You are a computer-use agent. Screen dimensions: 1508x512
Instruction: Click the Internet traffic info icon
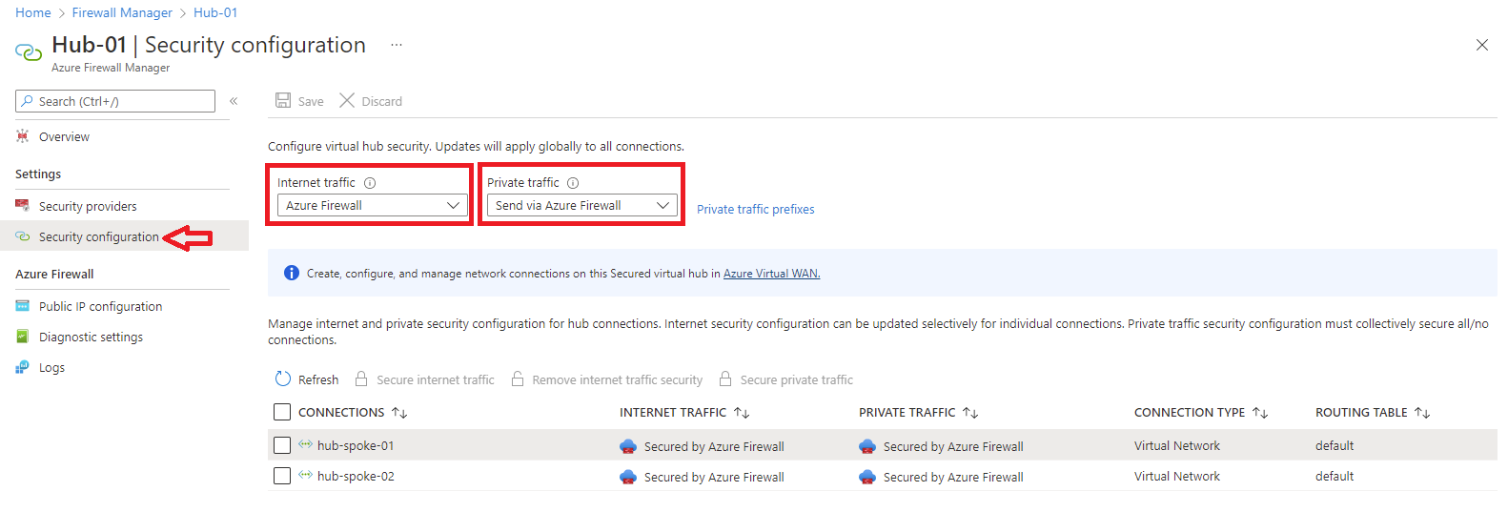click(x=370, y=183)
